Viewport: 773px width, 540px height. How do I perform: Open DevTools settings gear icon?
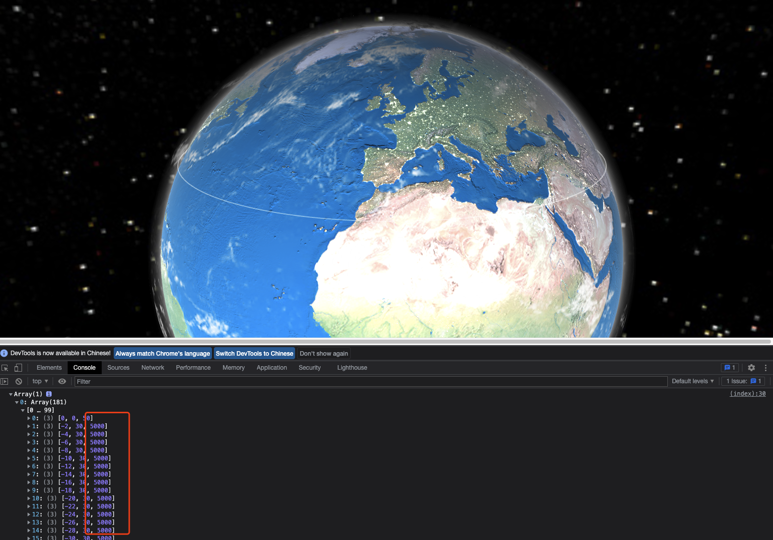(x=751, y=368)
